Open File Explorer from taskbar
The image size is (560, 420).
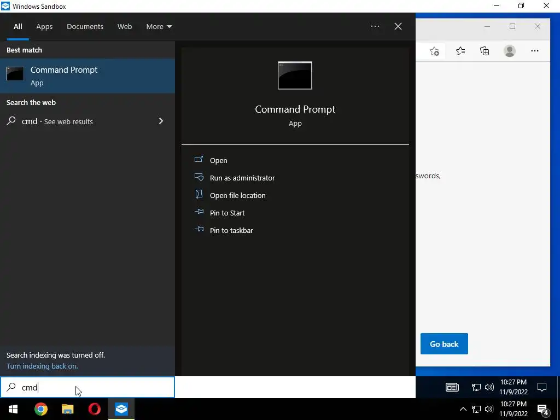point(67,409)
